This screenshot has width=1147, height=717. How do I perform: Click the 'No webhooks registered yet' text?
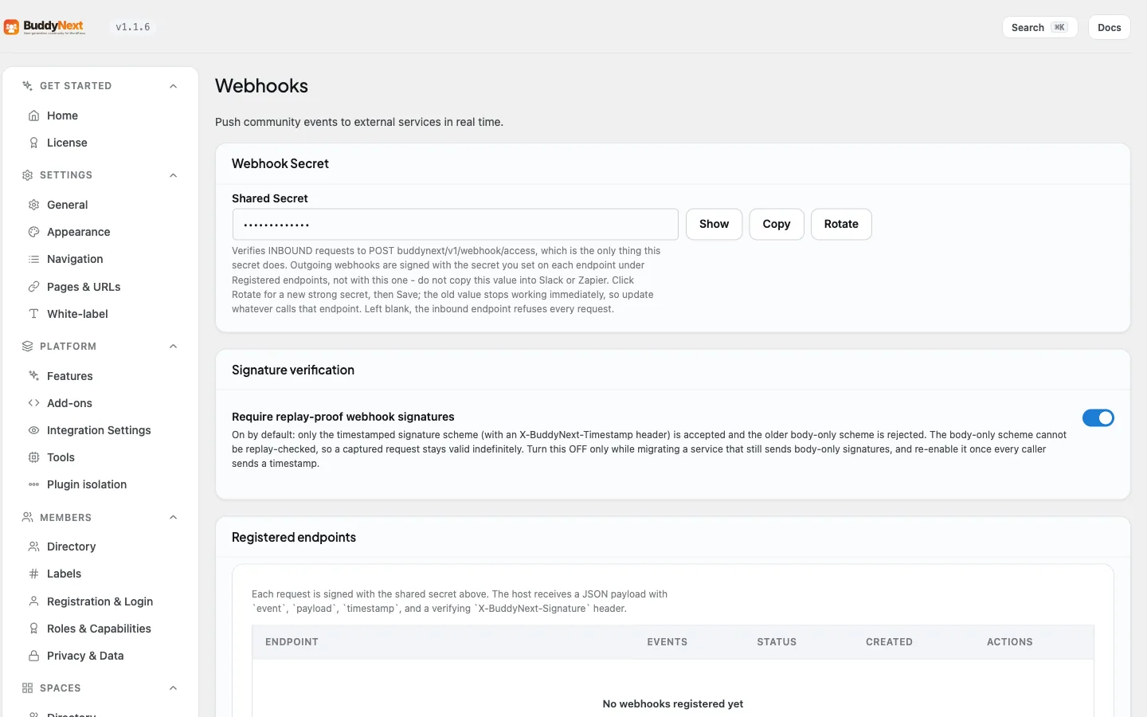tap(673, 703)
